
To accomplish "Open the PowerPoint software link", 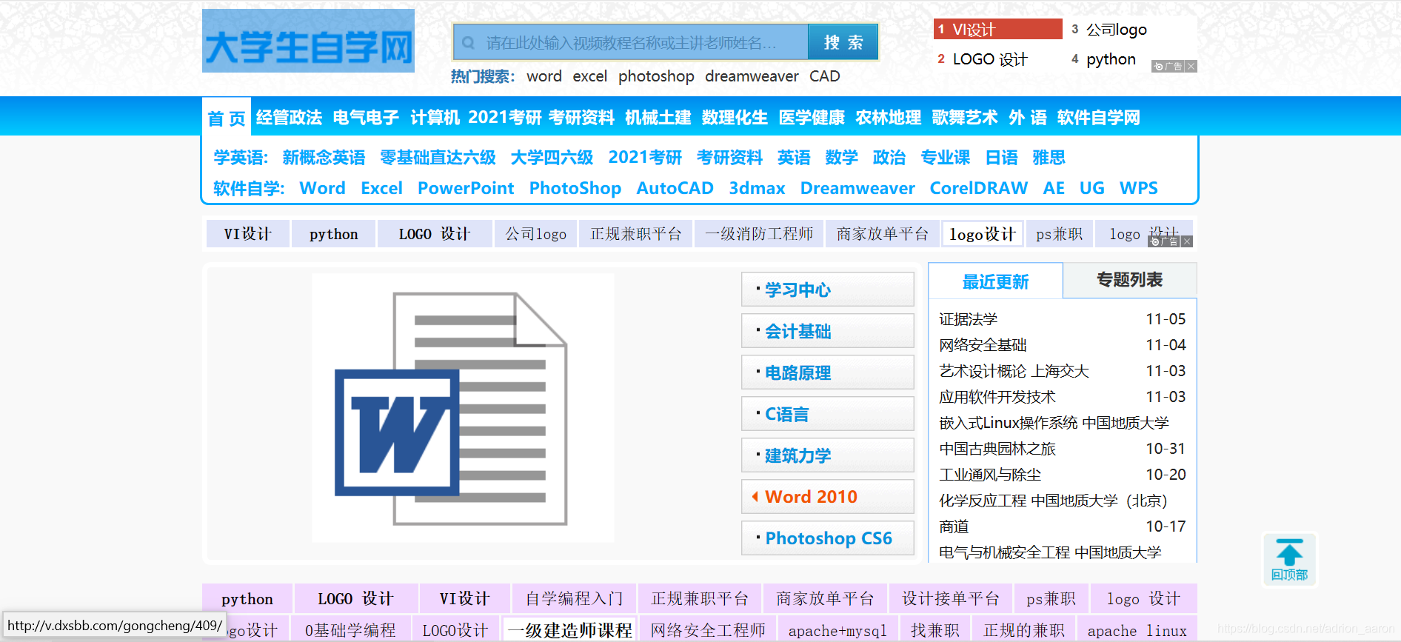I will [x=466, y=188].
